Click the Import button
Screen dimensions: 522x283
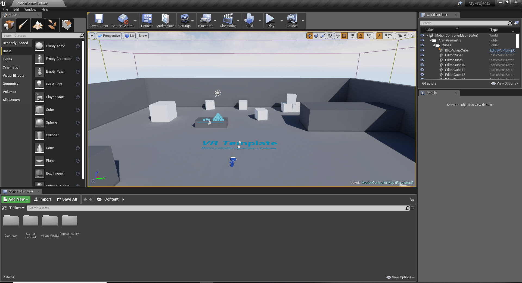pos(43,200)
